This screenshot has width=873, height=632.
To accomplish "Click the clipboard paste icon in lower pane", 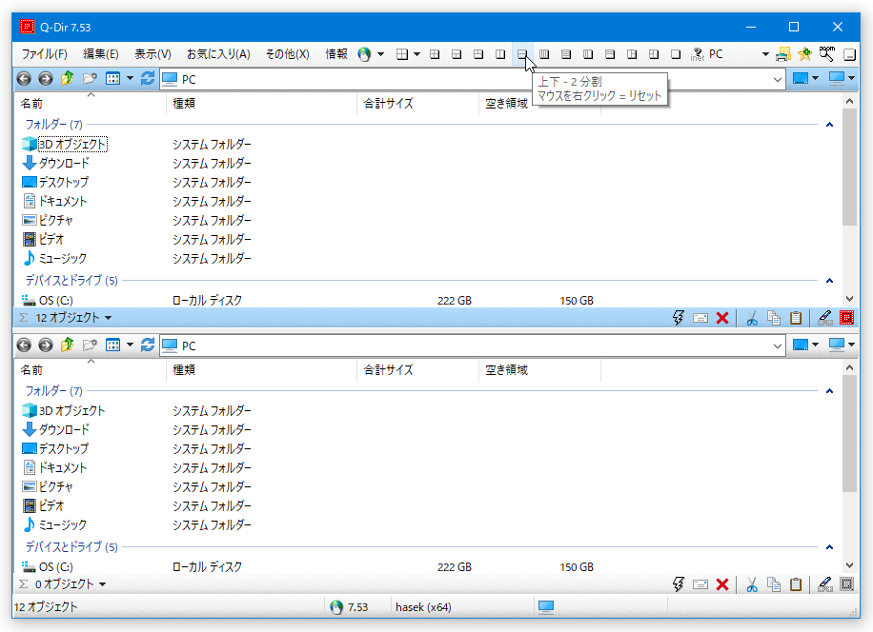I will [x=796, y=584].
